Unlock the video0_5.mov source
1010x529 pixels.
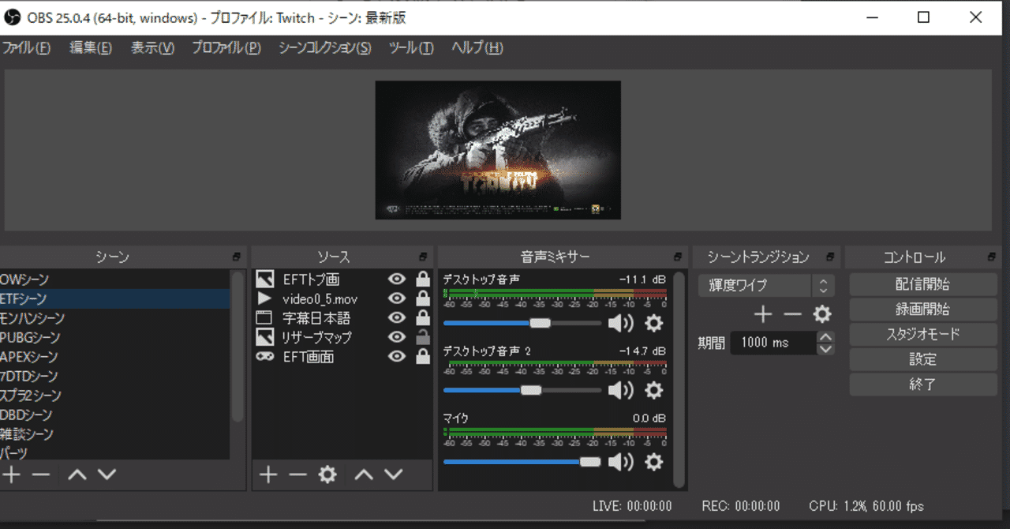[423, 298]
